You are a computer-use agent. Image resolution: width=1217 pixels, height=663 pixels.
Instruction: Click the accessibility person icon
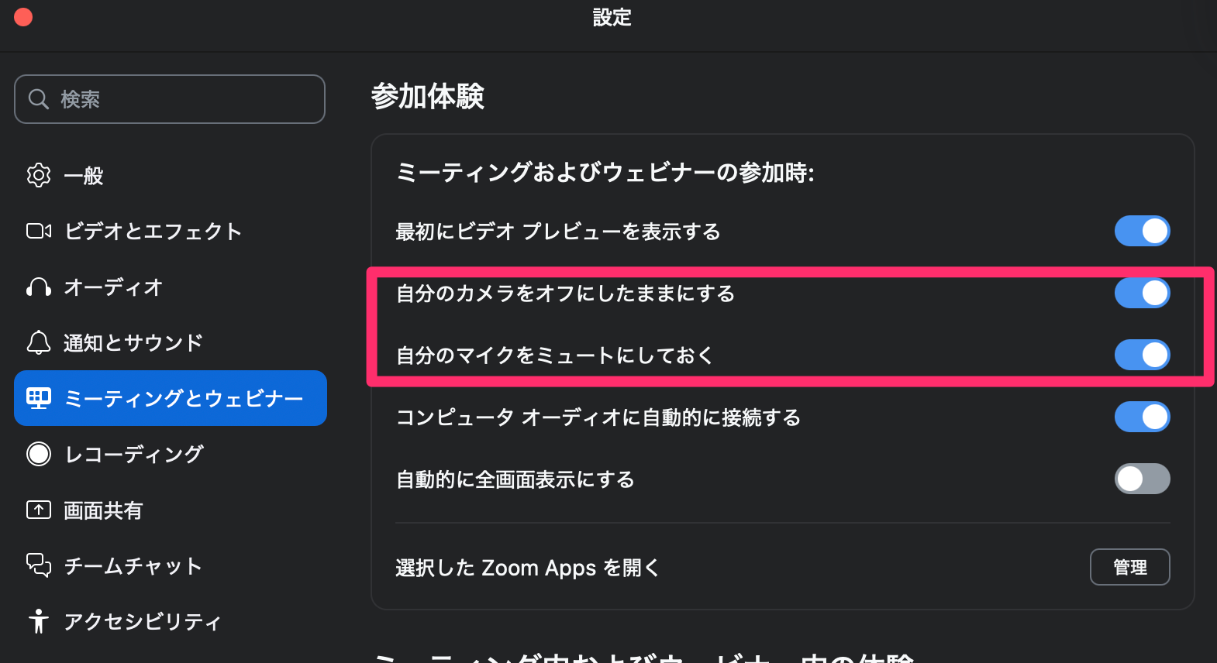pos(39,621)
